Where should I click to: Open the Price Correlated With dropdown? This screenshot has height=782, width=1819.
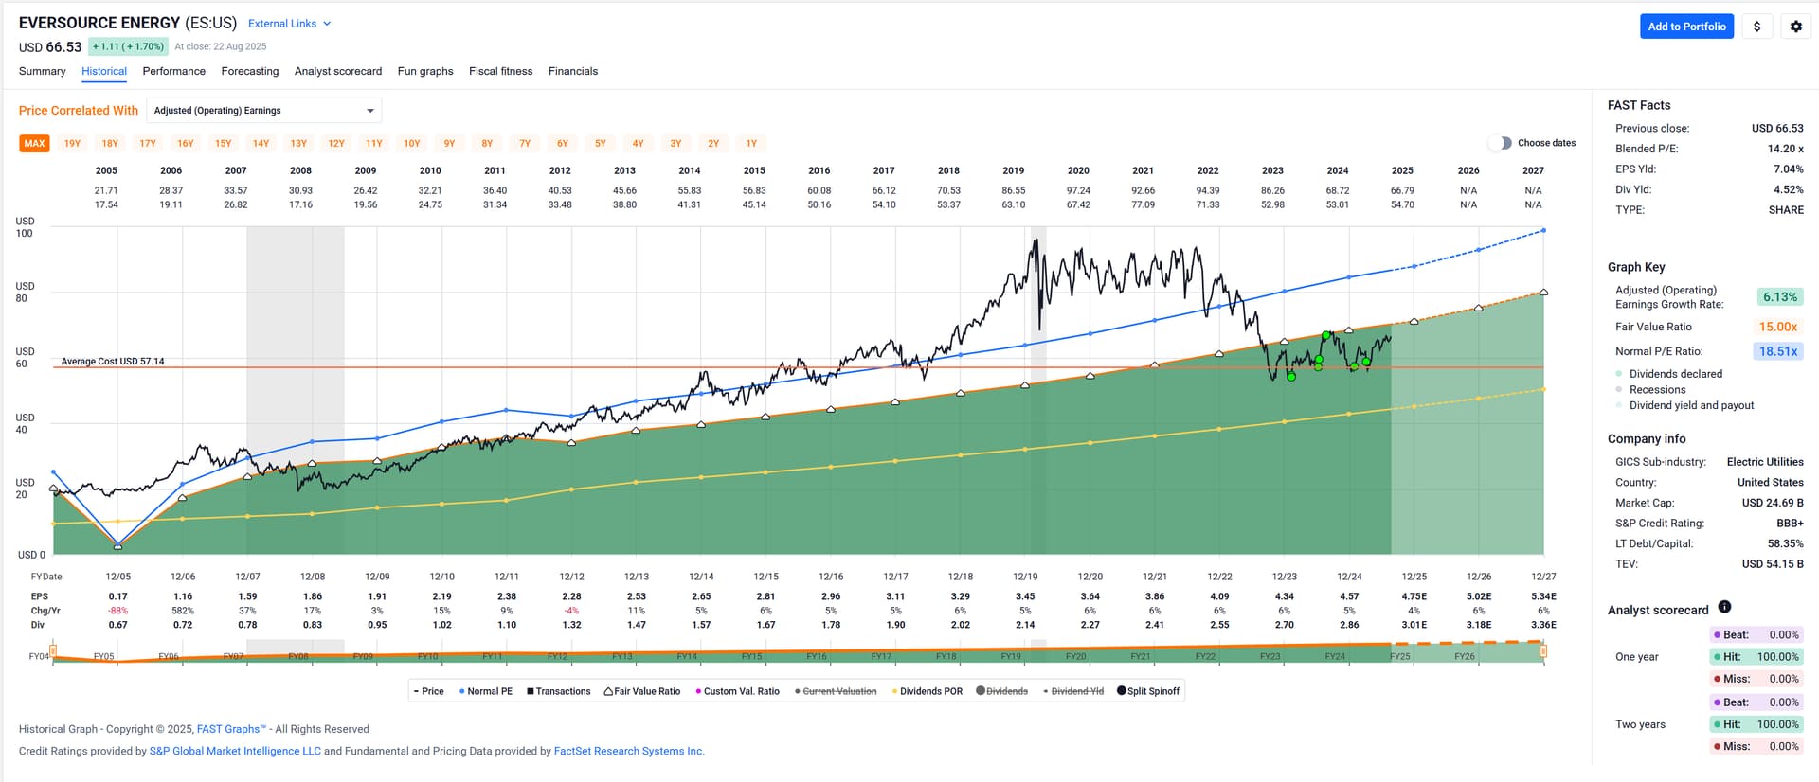(x=264, y=111)
